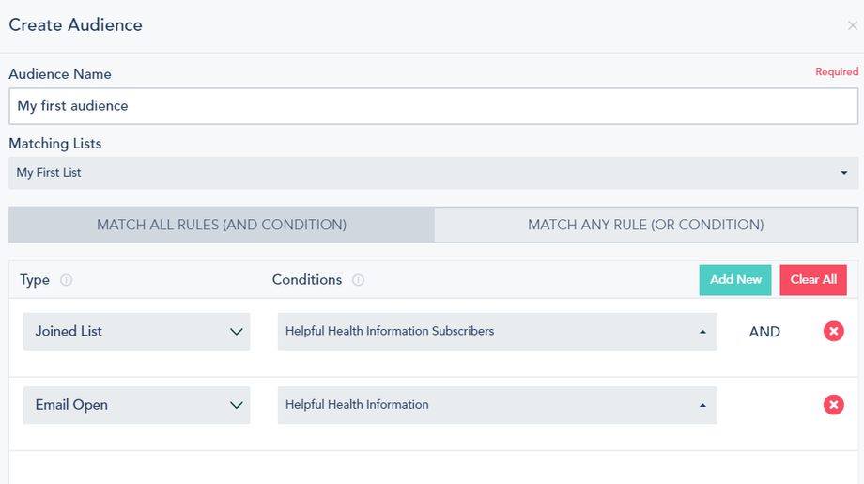
Task: Click the AND operator label
Action: (764, 332)
